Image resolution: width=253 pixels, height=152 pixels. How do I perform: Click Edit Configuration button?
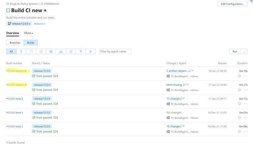232,4
